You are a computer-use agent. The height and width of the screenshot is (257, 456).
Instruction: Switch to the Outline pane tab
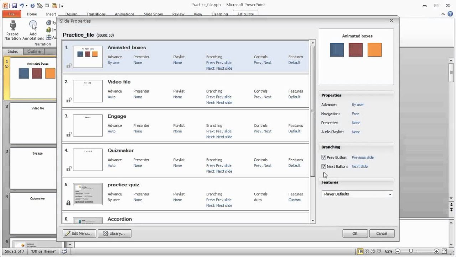(x=34, y=51)
